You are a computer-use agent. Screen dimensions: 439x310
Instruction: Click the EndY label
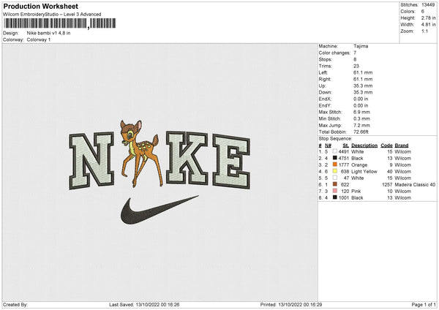325,105
